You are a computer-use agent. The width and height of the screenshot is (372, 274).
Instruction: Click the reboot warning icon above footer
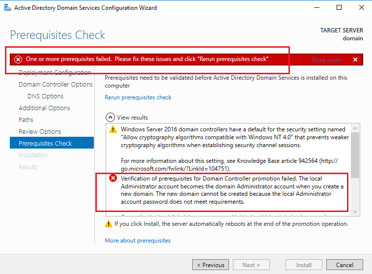(x=109, y=224)
